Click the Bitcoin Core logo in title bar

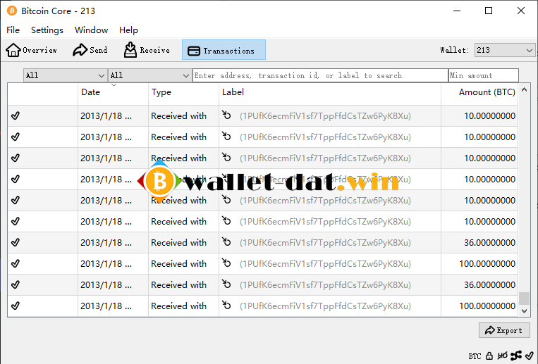pos(12,11)
